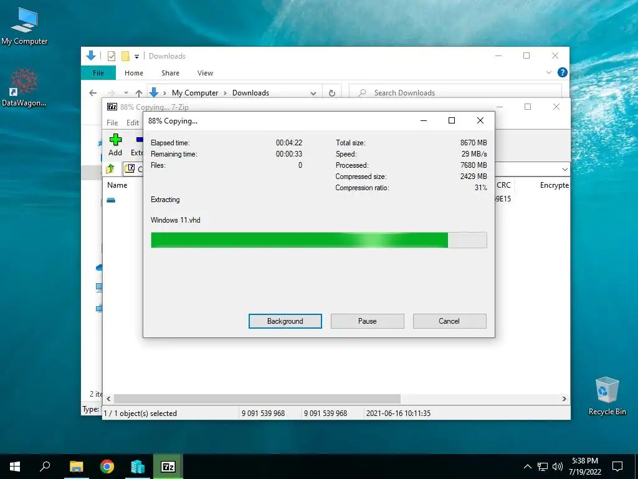Refresh the Downloads folder view
The height and width of the screenshot is (479, 638).
click(x=332, y=93)
